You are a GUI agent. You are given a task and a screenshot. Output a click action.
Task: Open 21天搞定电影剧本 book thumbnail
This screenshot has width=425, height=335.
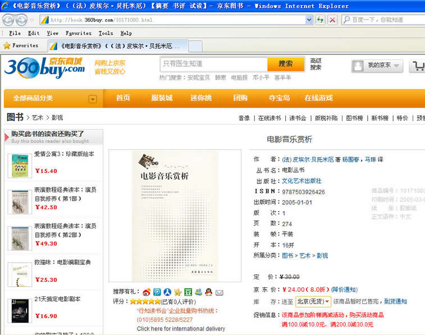click(x=20, y=311)
